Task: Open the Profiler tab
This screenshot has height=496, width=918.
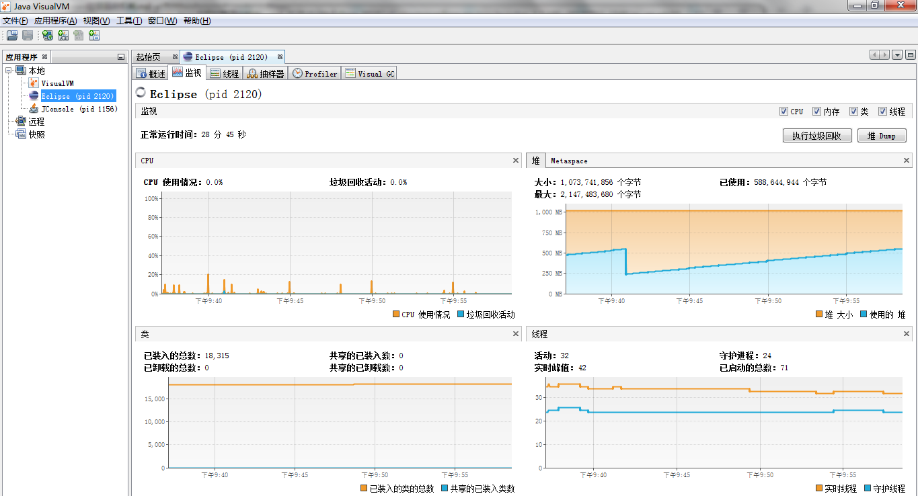Action: tap(315, 73)
